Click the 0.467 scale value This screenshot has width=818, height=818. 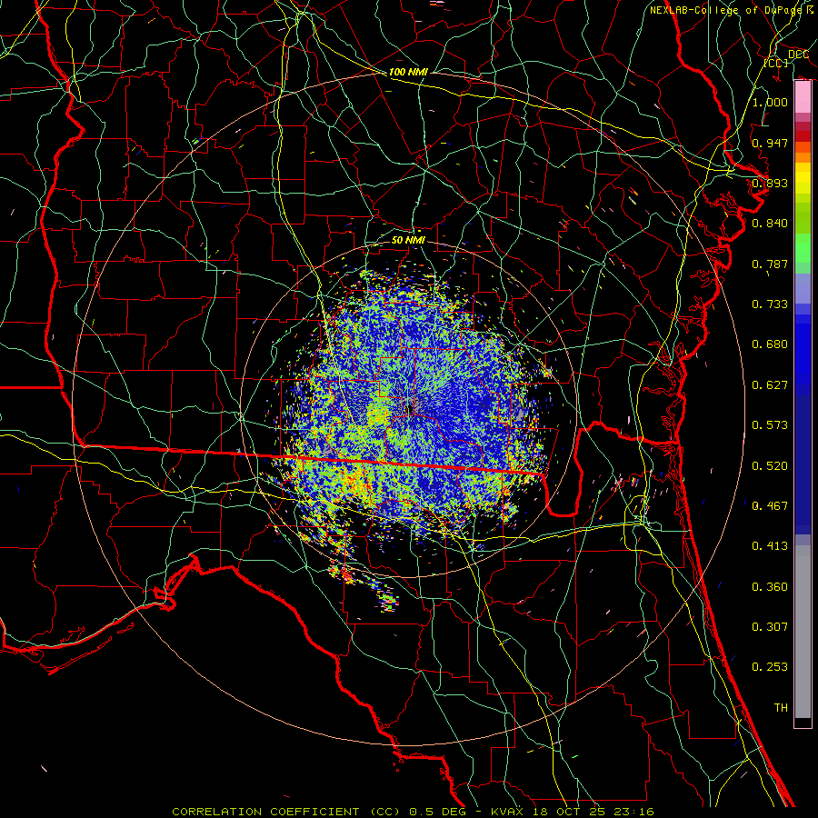tap(770, 506)
